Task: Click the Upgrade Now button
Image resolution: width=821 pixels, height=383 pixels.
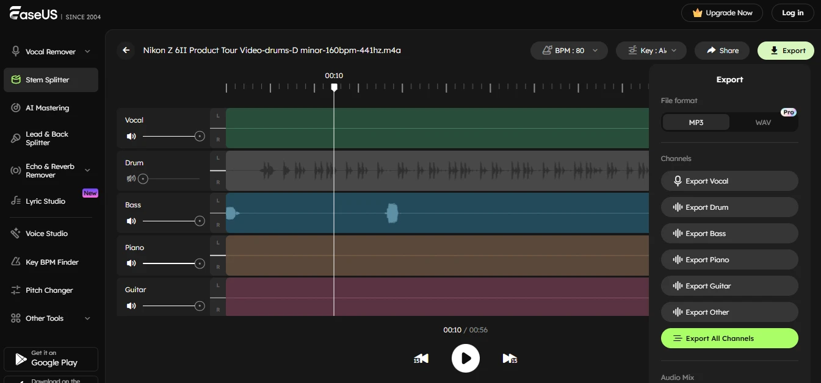Action: coord(722,12)
